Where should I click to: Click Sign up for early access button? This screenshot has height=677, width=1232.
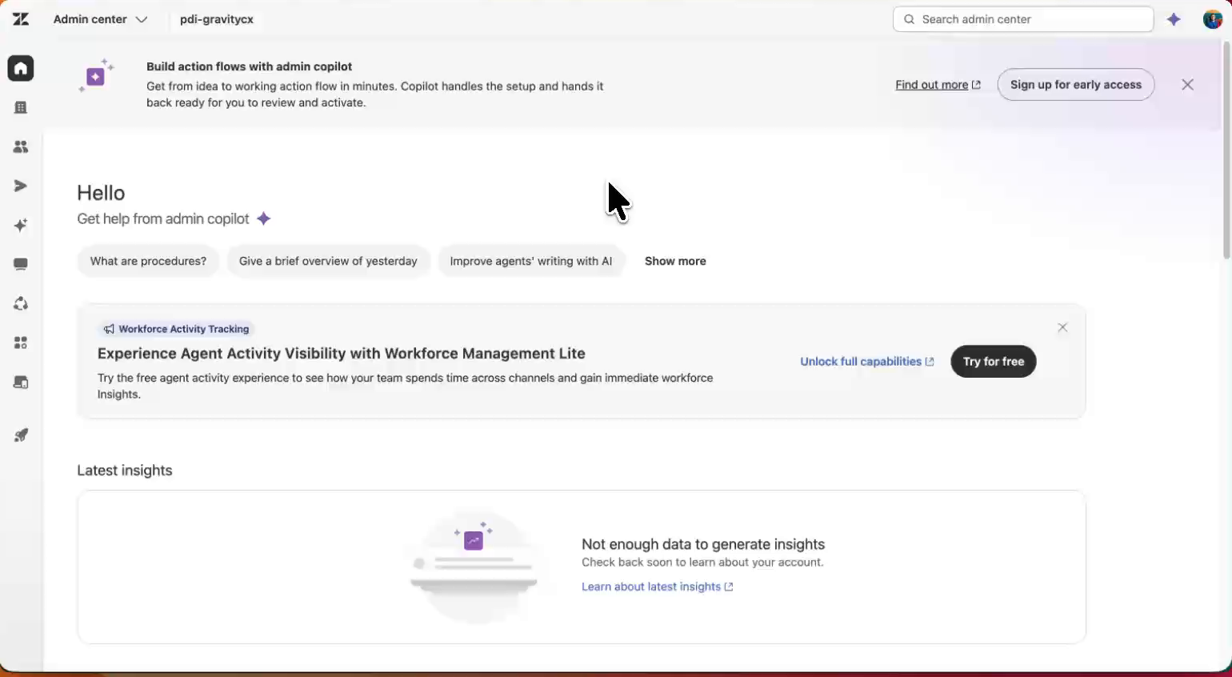(1075, 85)
